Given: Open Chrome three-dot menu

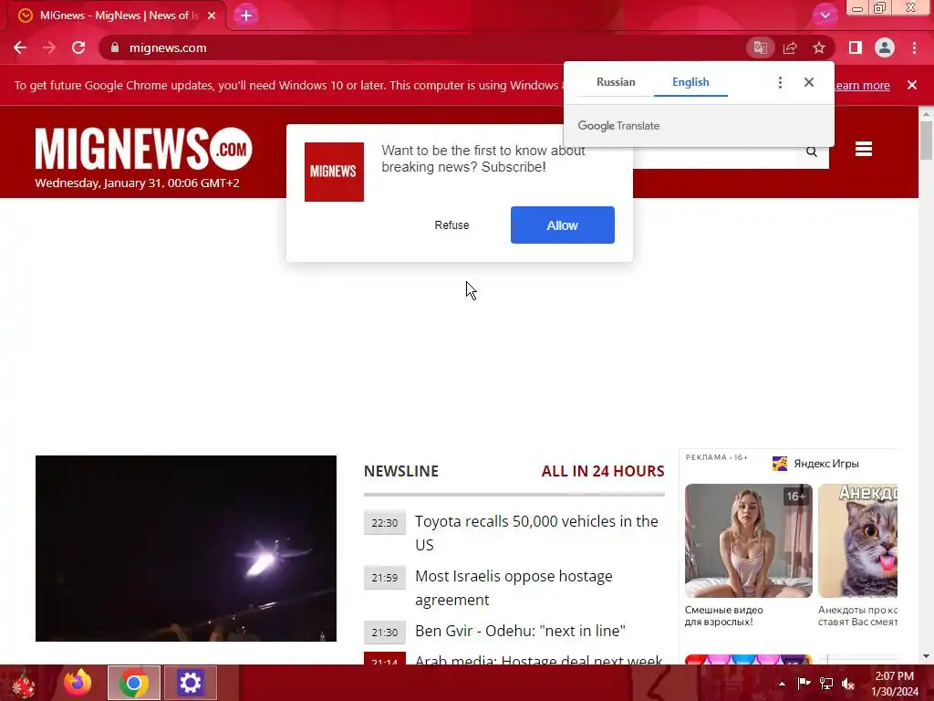Looking at the screenshot, I should point(914,47).
